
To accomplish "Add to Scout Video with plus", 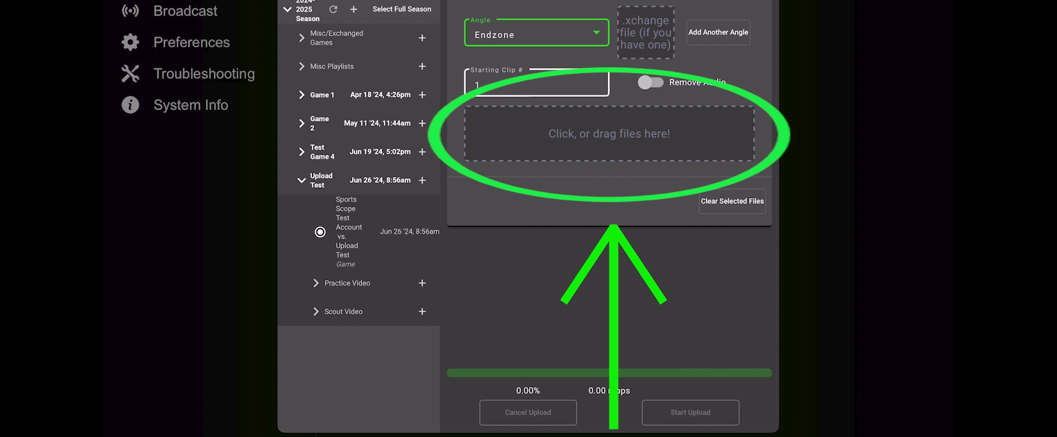I will [422, 312].
